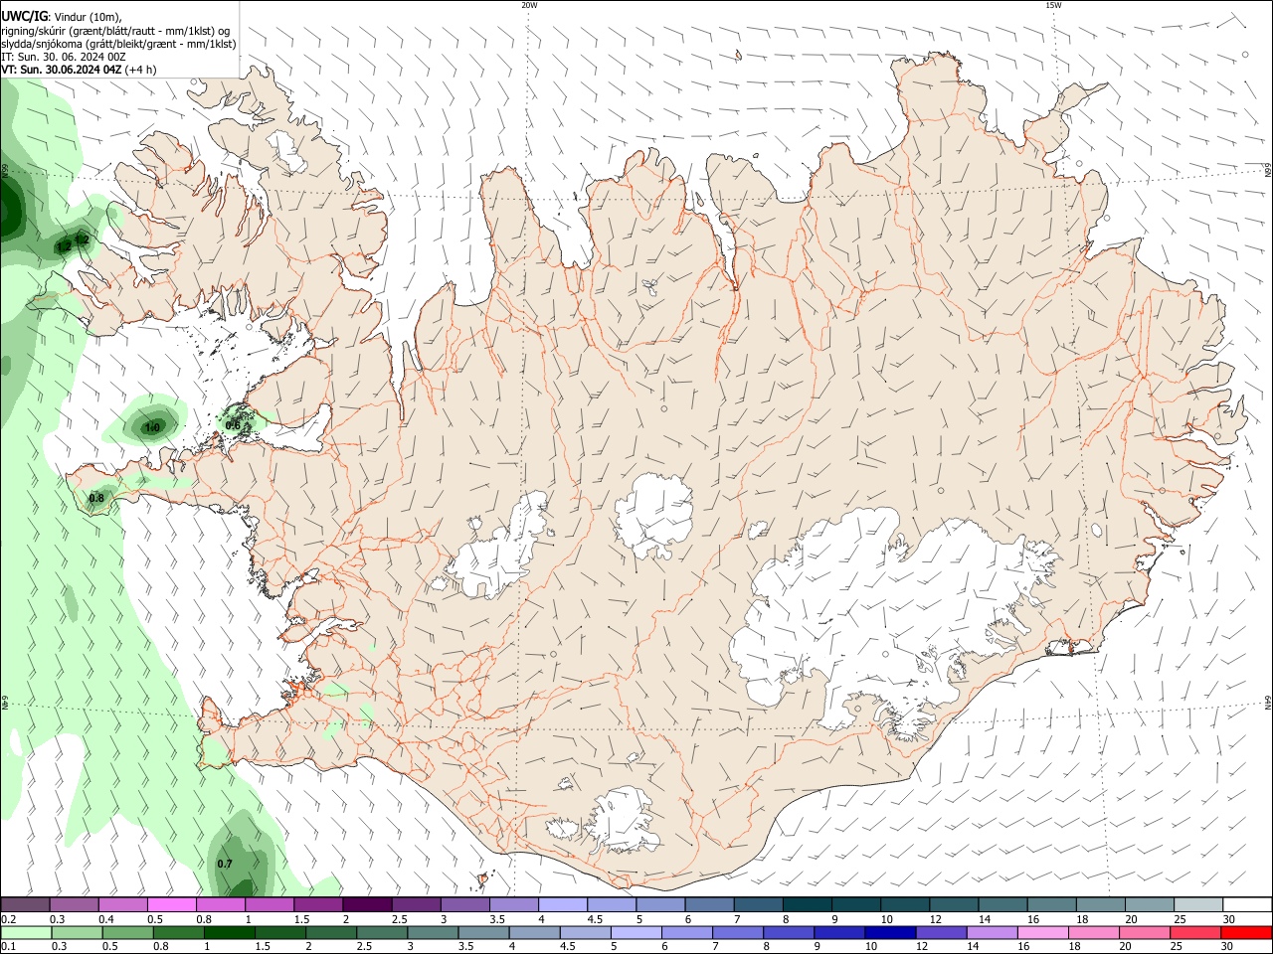Image resolution: width=1273 pixels, height=954 pixels.
Task: Click the 0.6 precipitation value near the islands
Action: pyautogui.click(x=233, y=425)
